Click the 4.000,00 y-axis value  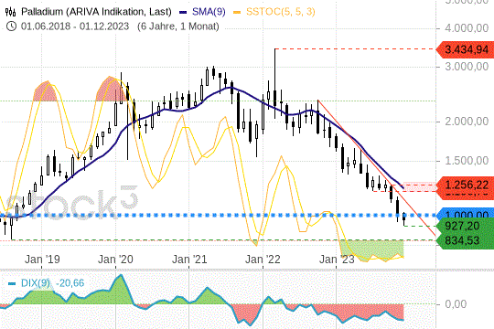pos(467,28)
